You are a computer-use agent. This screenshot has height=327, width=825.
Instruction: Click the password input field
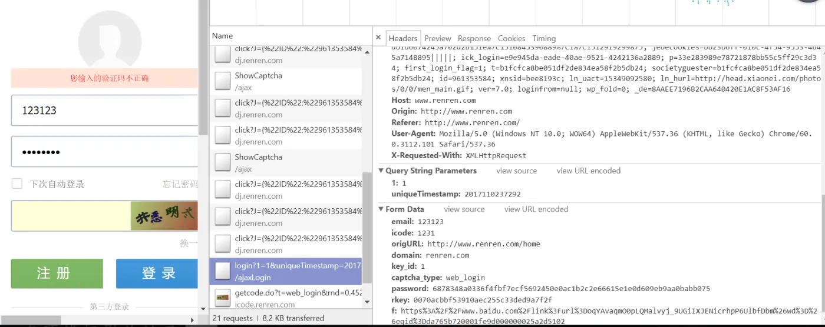104,152
